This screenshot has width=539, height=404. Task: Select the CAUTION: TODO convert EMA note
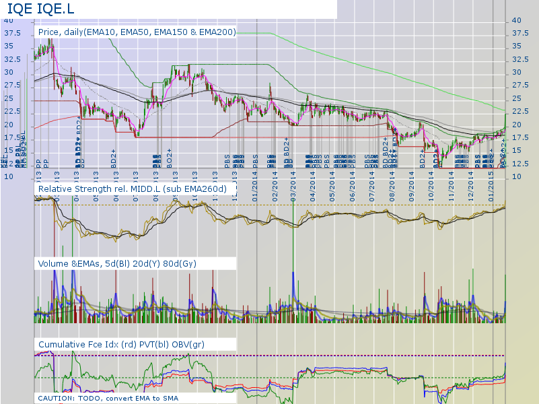point(108,398)
